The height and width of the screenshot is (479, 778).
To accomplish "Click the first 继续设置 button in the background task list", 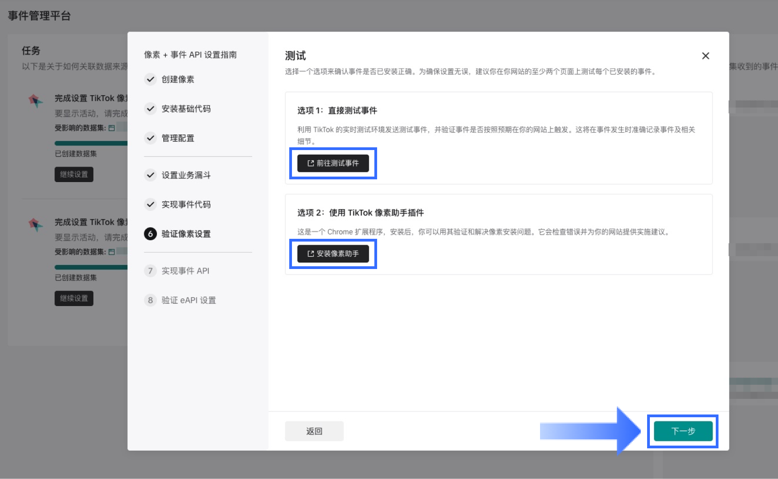I will coord(74,174).
